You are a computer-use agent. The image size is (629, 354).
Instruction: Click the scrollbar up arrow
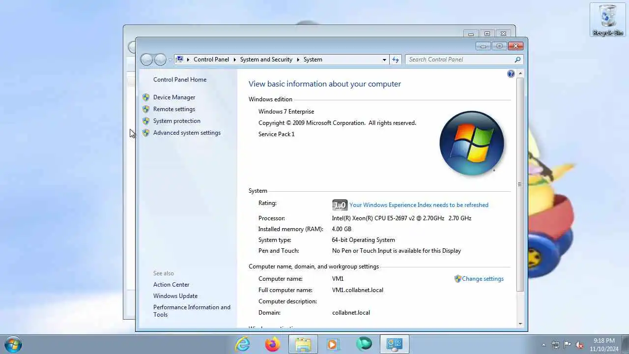point(520,74)
